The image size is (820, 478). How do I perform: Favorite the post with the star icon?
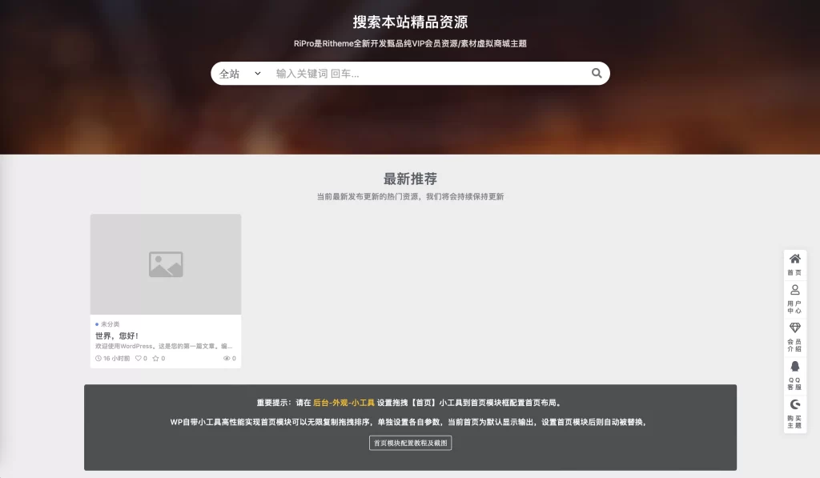coord(156,359)
